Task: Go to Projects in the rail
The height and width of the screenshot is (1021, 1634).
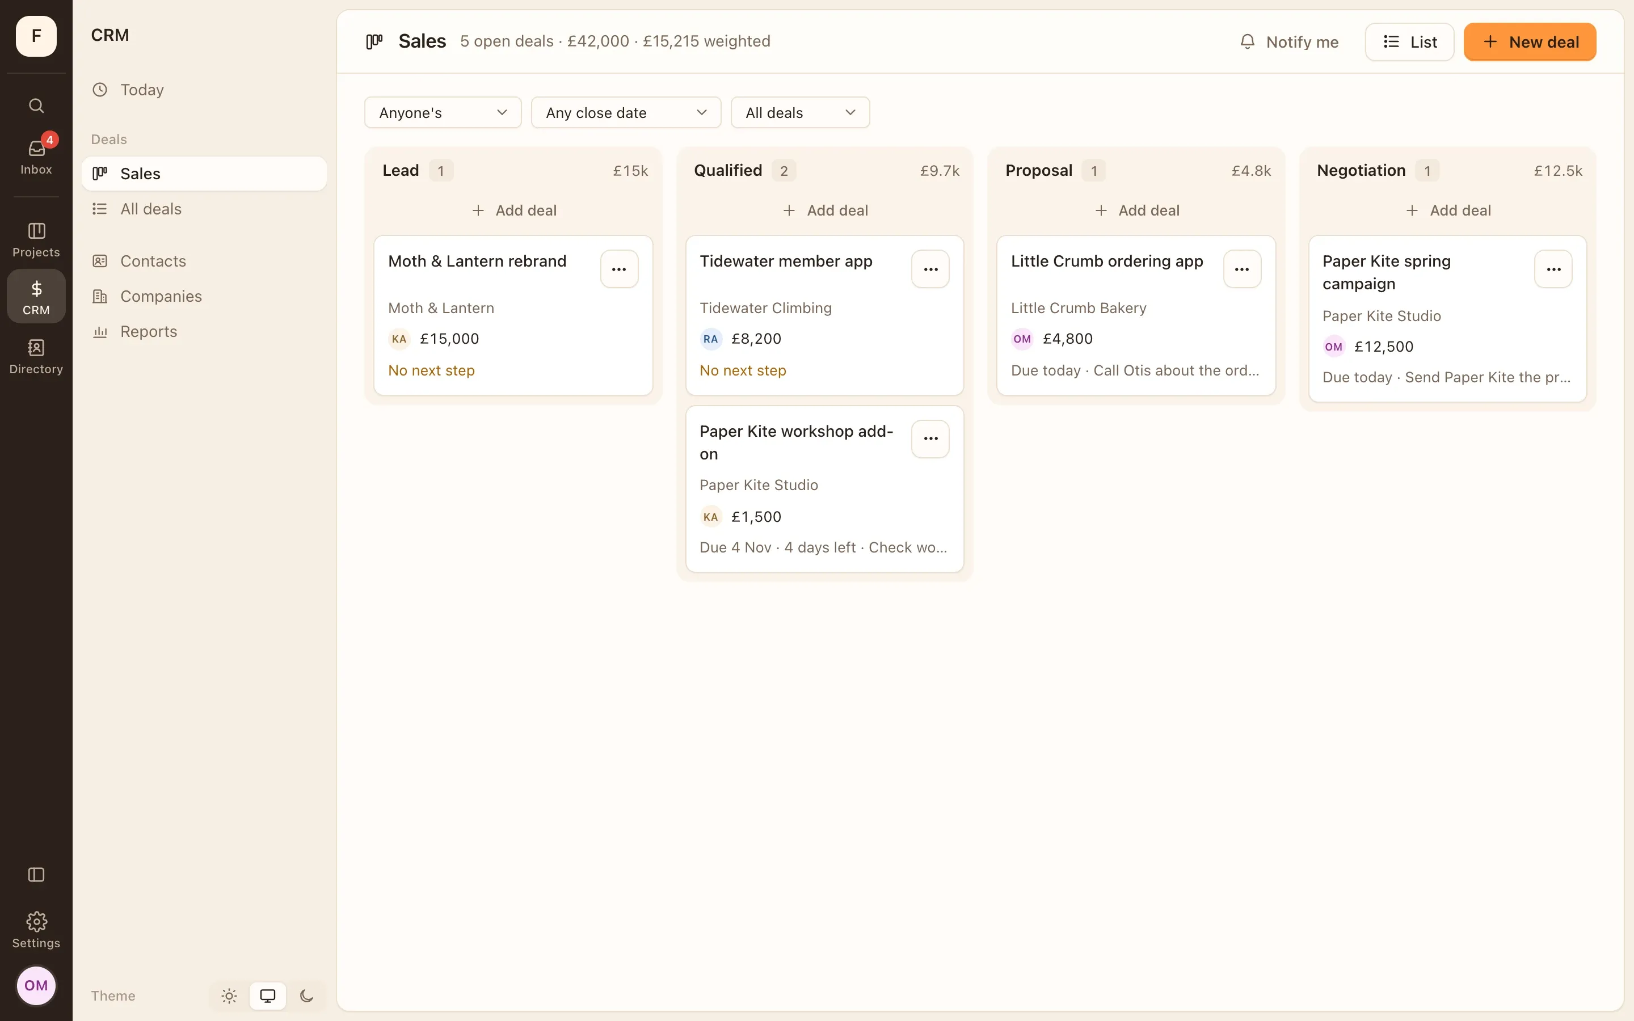Action: 36,240
